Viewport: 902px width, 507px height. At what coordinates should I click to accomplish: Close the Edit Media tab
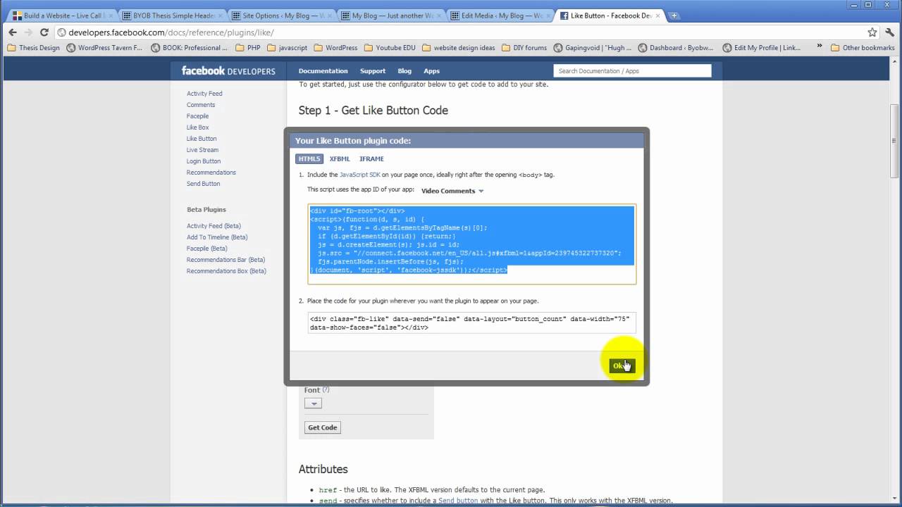pos(549,15)
